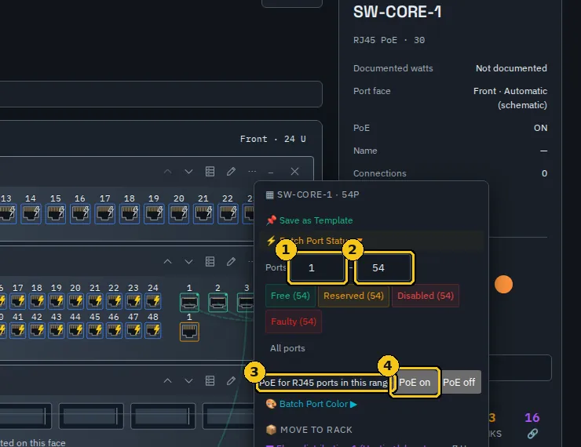581x447 pixels.
Task: Open port table icon above ports 13-22
Action: point(210,171)
